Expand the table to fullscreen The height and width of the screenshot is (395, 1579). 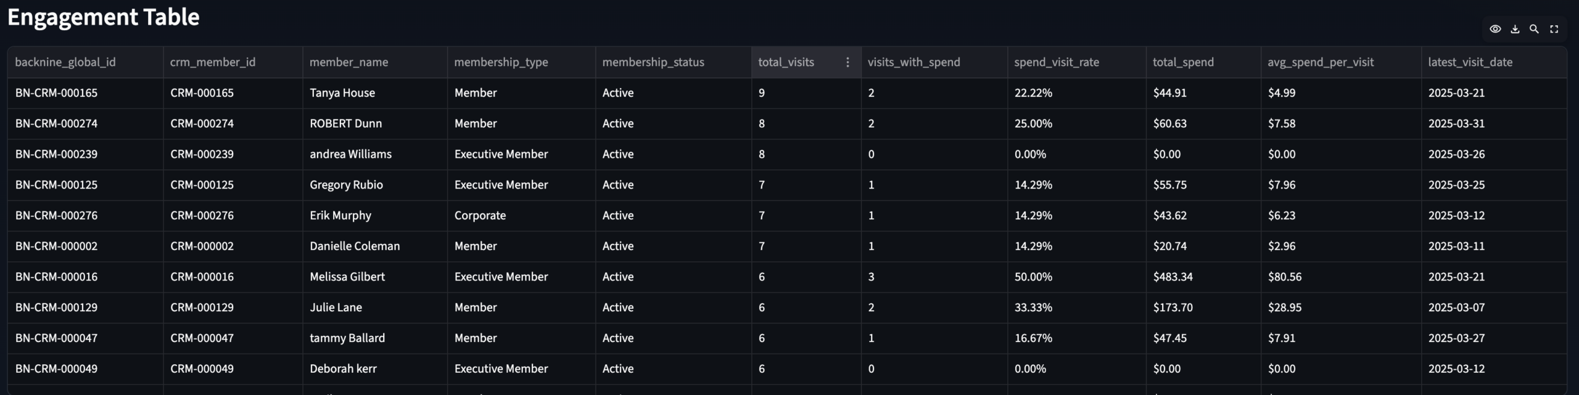click(1554, 29)
